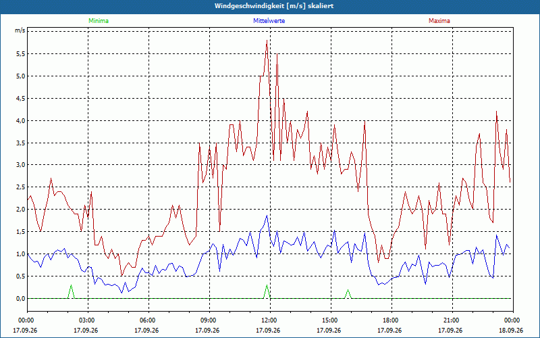Click the 09:00 time axis label
The image size is (540, 338).
click(x=209, y=320)
